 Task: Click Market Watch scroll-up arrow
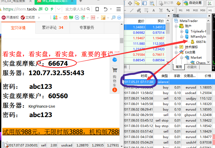(x=168, y=20)
